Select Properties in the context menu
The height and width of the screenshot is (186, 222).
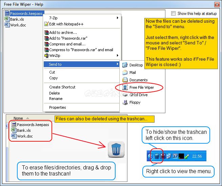[x=58, y=107]
